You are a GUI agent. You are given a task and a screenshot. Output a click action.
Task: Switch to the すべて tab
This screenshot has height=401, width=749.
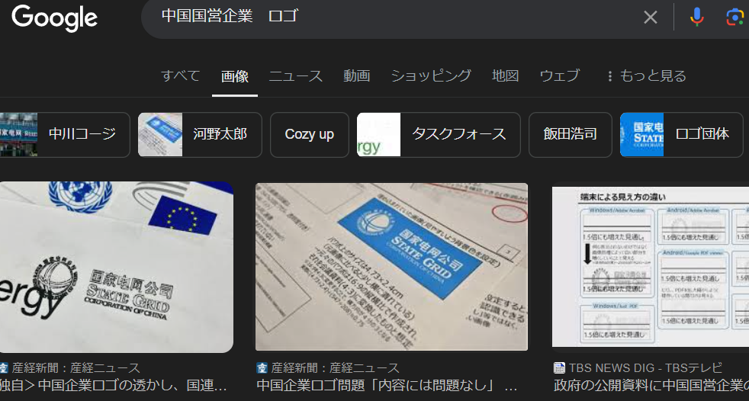(181, 76)
